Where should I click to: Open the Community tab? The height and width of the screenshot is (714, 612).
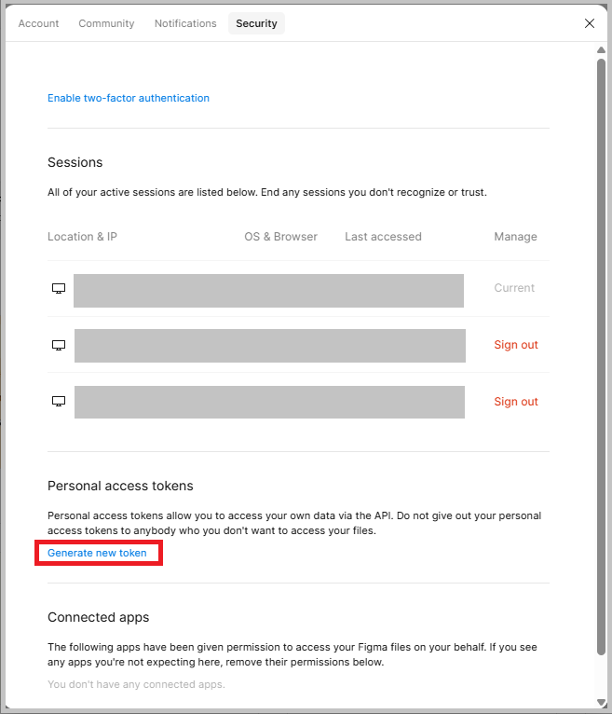106,23
